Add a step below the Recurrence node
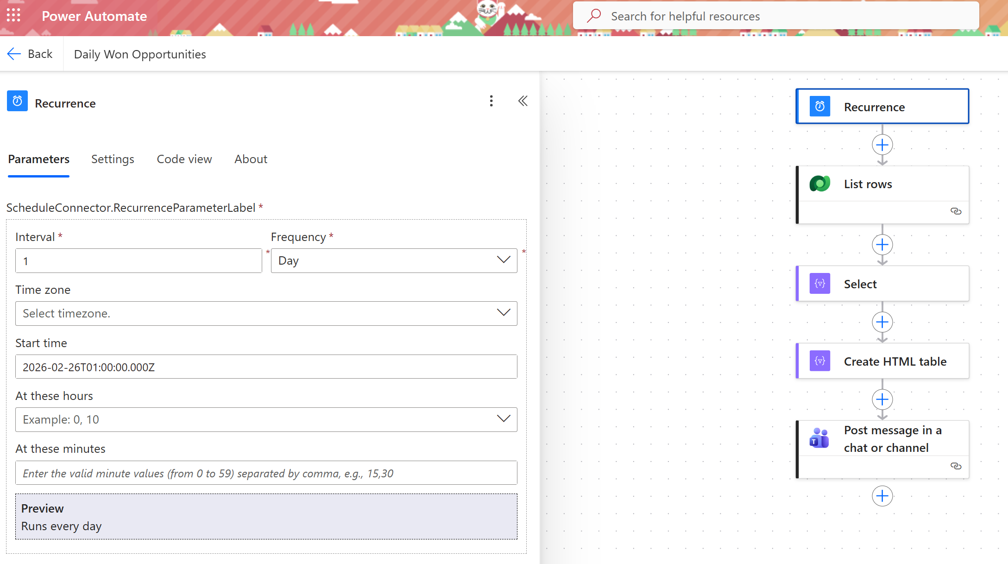Viewport: 1008px width, 564px height. click(x=882, y=145)
